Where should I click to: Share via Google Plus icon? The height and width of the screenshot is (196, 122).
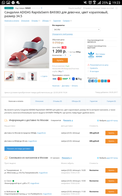pyautogui.click(x=109, y=81)
